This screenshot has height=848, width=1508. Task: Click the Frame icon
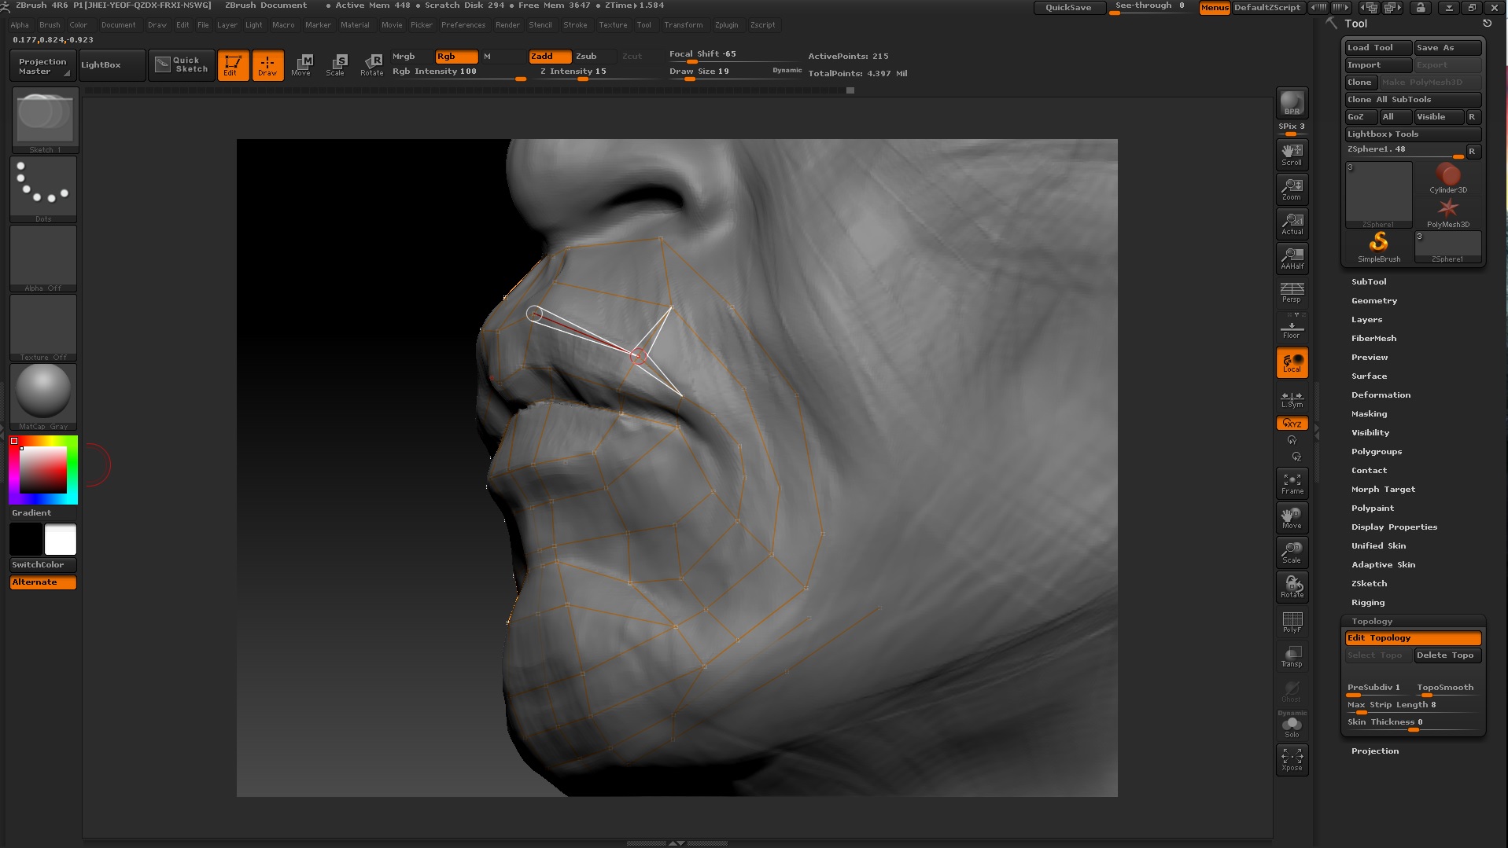1292,483
